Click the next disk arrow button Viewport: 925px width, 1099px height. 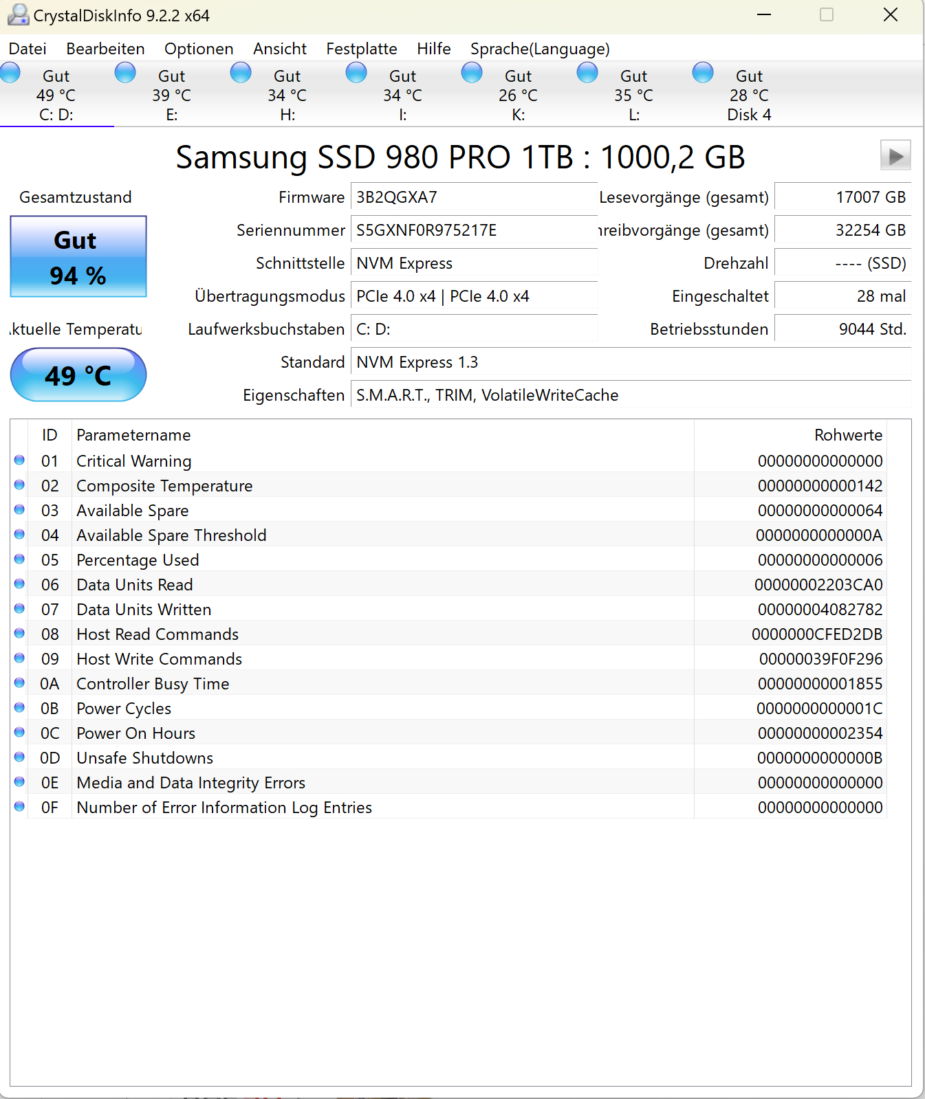[895, 155]
